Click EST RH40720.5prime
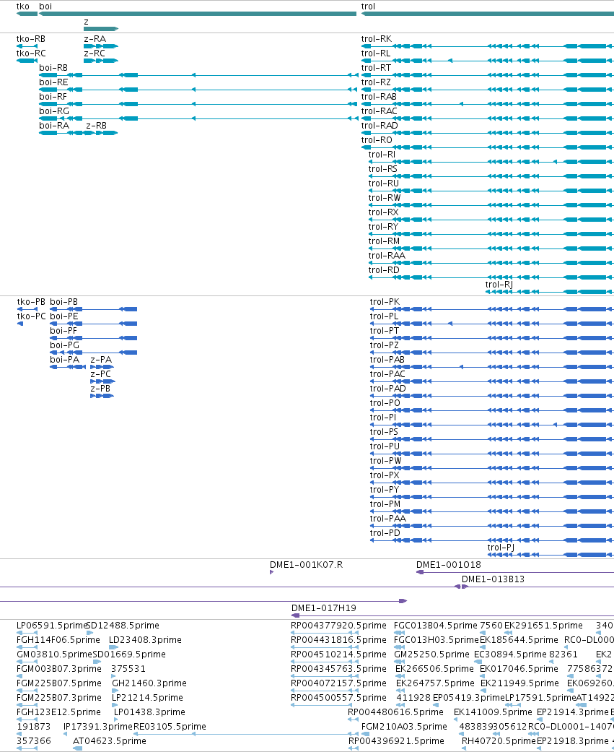The width and height of the screenshot is (614, 752). tap(499, 741)
